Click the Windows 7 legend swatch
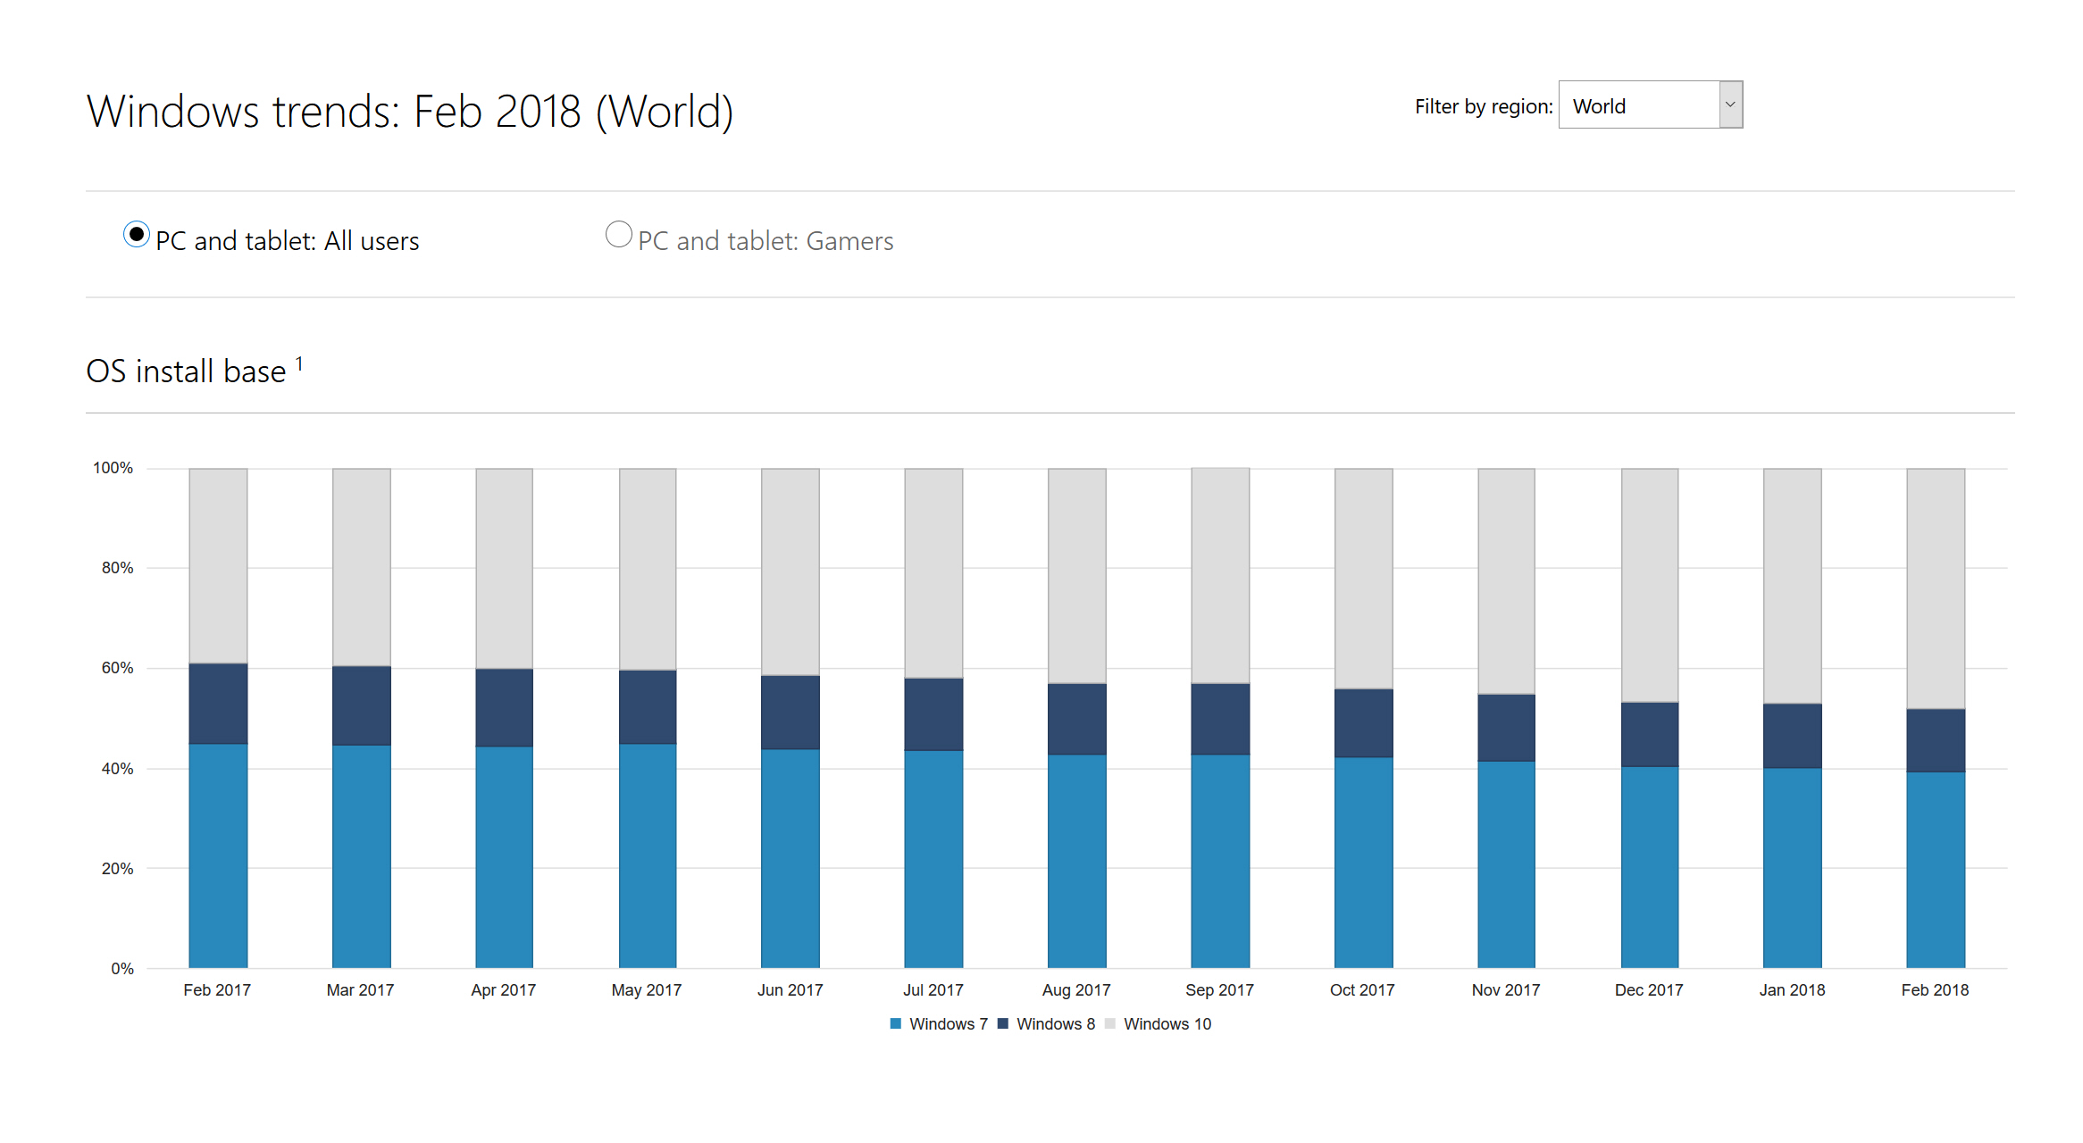 tap(896, 1023)
